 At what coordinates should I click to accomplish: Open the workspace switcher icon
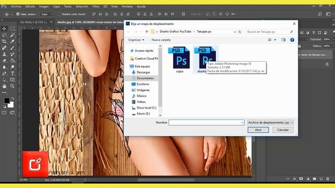point(328,14)
